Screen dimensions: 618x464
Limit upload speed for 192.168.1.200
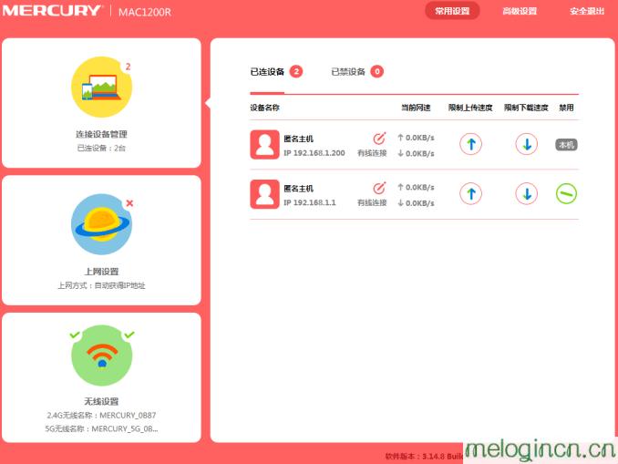click(x=470, y=144)
